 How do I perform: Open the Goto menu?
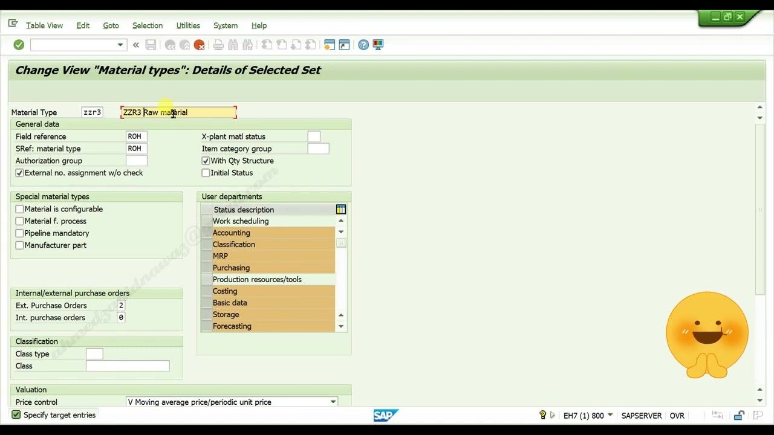111,25
